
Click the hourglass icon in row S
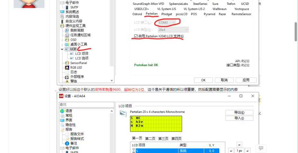(x=134, y=151)
